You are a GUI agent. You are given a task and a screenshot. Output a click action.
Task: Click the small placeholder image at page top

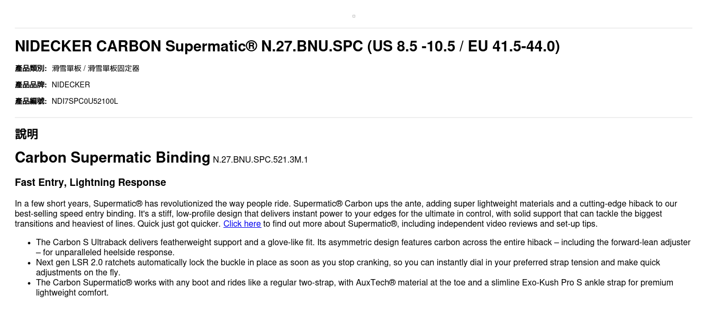[354, 16]
